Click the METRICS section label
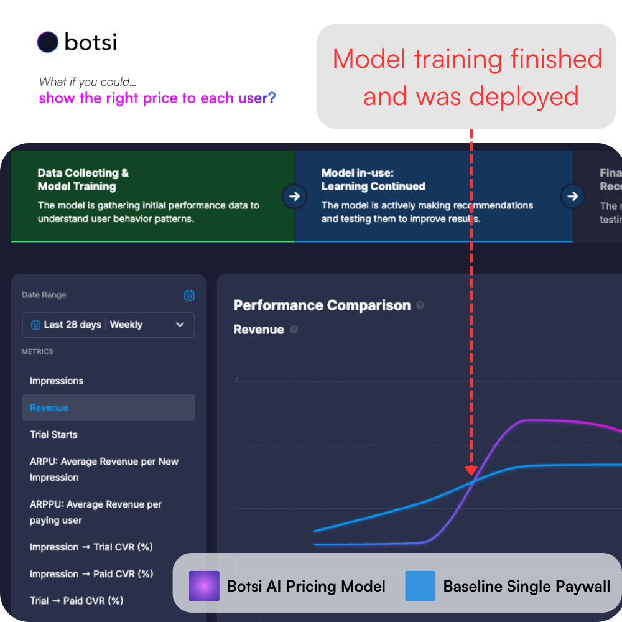 click(x=37, y=351)
